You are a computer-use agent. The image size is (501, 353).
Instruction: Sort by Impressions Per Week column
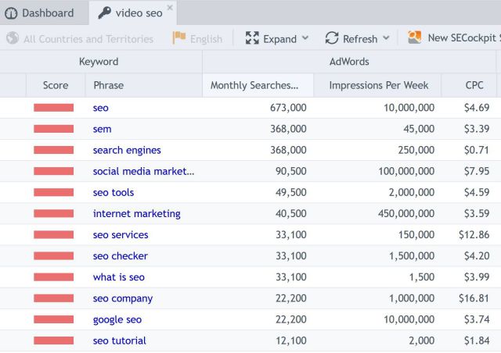[x=379, y=86]
